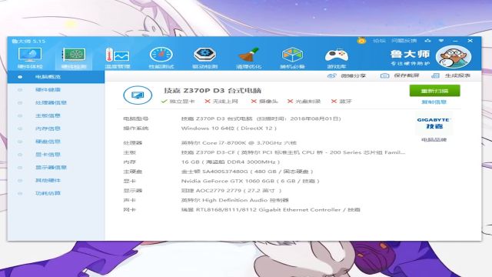492x277 pixels.
Task: Minimize the 鲁大师 window
Action: 455,41
